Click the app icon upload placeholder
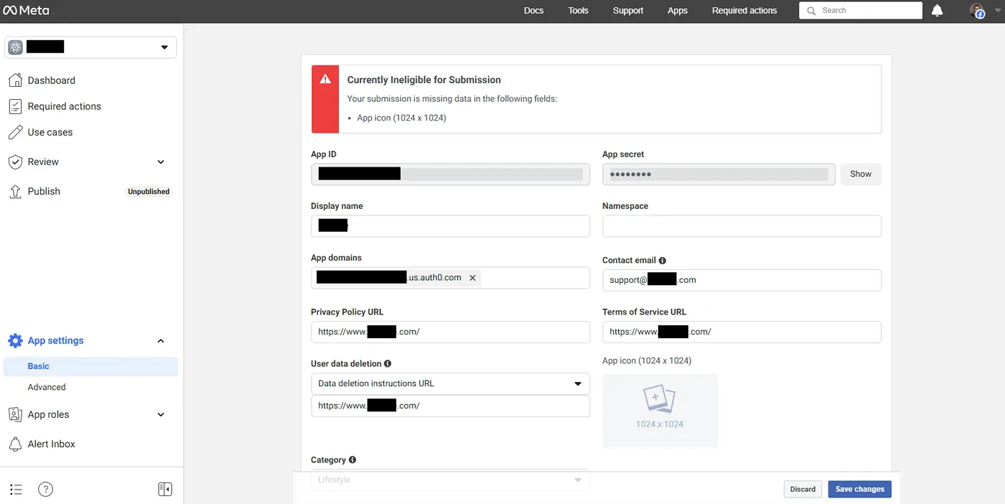 tap(660, 411)
